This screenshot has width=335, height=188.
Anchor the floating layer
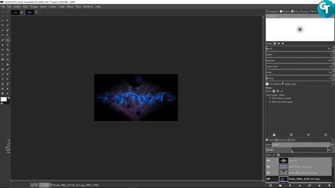point(319,186)
